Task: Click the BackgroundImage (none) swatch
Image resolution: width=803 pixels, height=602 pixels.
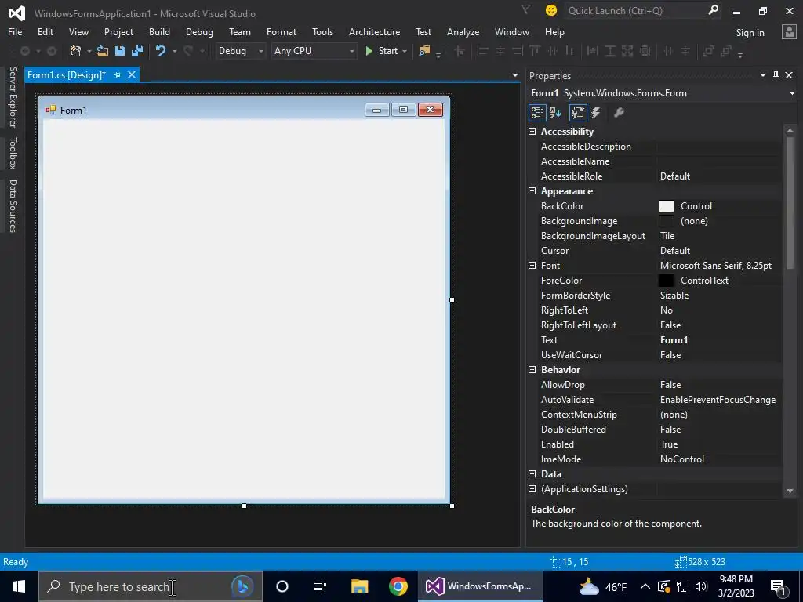Action: 666,221
